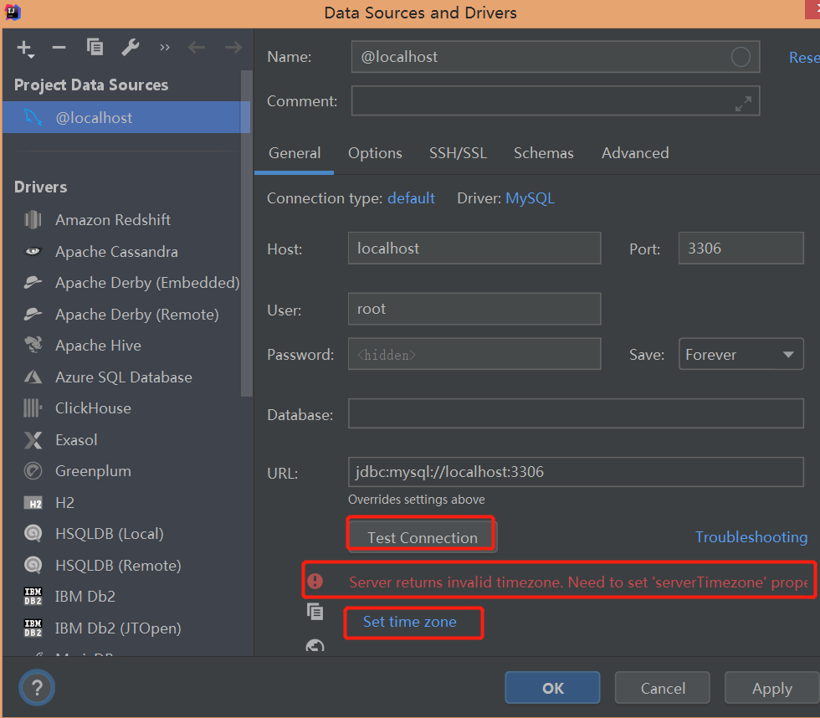The image size is (820, 718).
Task: Switch to the SSH/SSL tab
Action: [458, 153]
